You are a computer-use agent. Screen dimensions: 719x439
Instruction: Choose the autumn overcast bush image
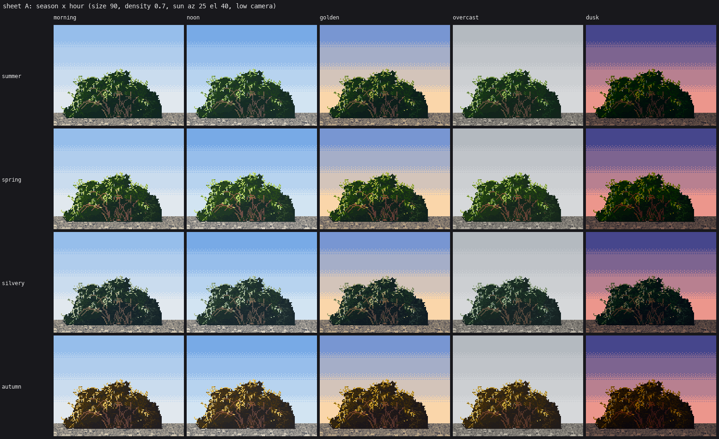tap(518, 386)
